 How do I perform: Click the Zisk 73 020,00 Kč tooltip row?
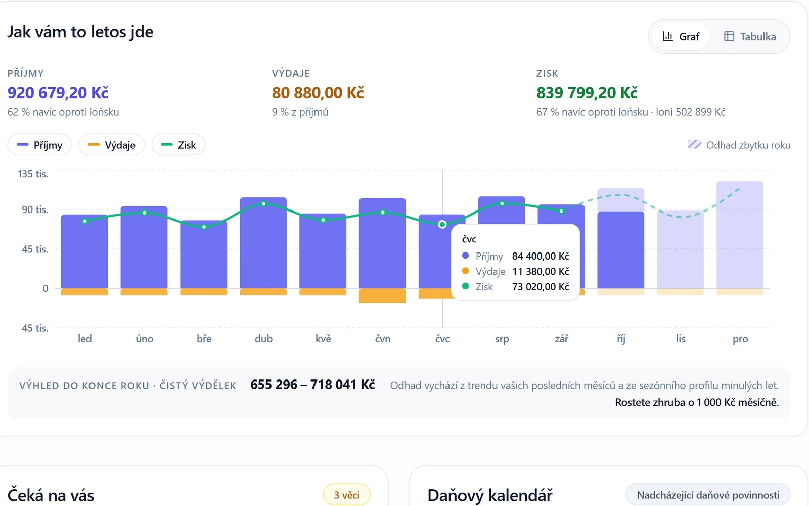(x=516, y=287)
